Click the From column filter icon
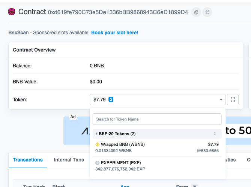 [x=194, y=186]
